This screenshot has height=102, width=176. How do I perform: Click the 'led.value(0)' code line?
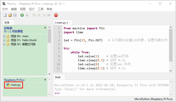pyautogui.click(x=89, y=64)
